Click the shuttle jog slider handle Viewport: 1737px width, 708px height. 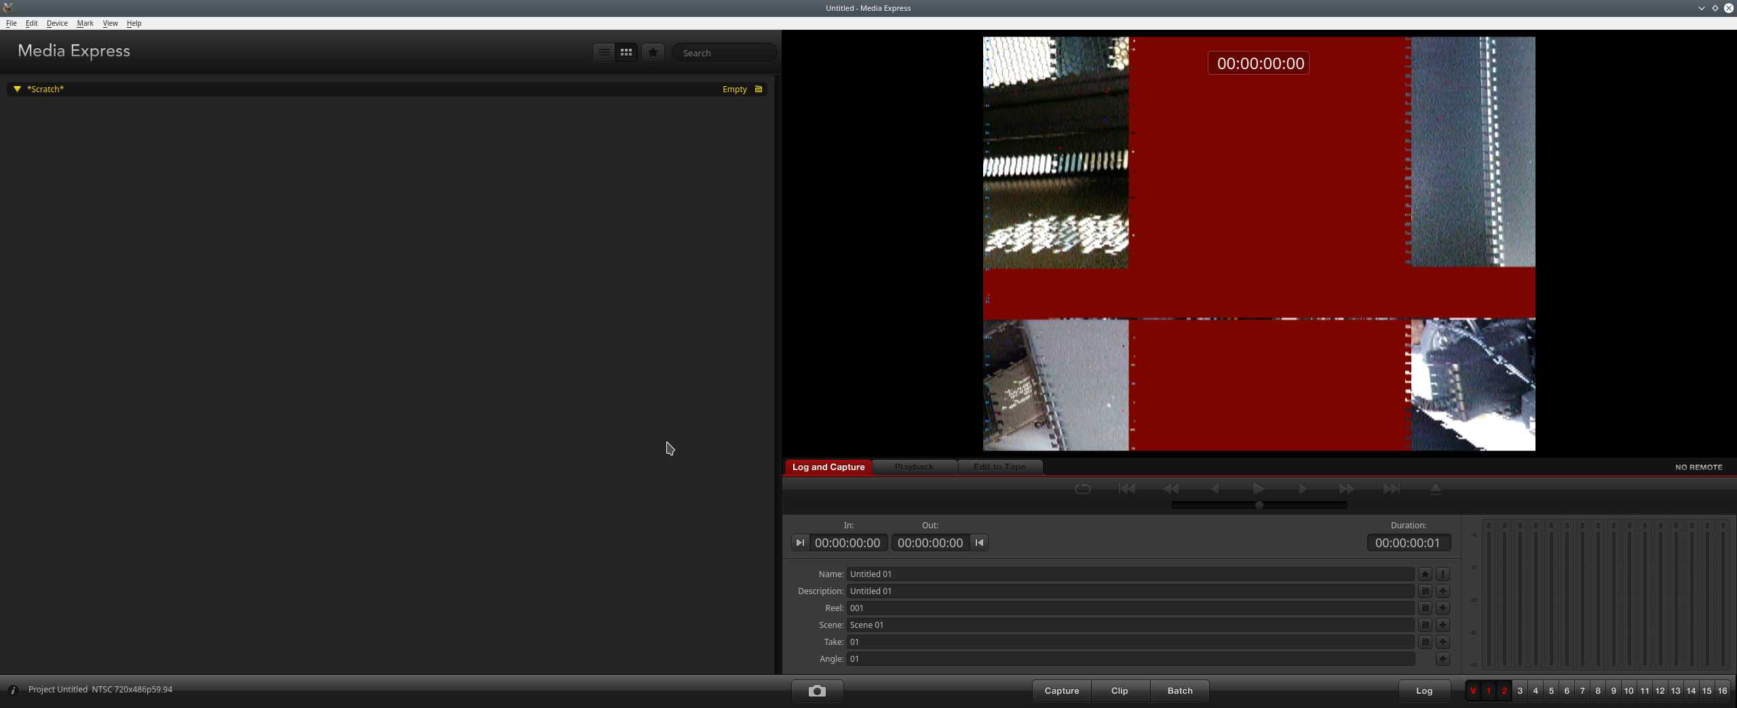click(1259, 505)
